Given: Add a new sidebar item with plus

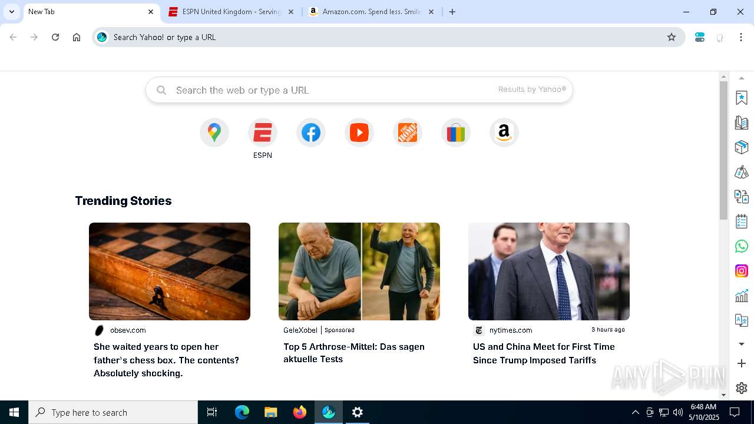Looking at the screenshot, I should [x=742, y=363].
